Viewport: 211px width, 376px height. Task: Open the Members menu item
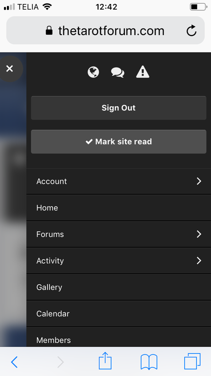[118, 337]
